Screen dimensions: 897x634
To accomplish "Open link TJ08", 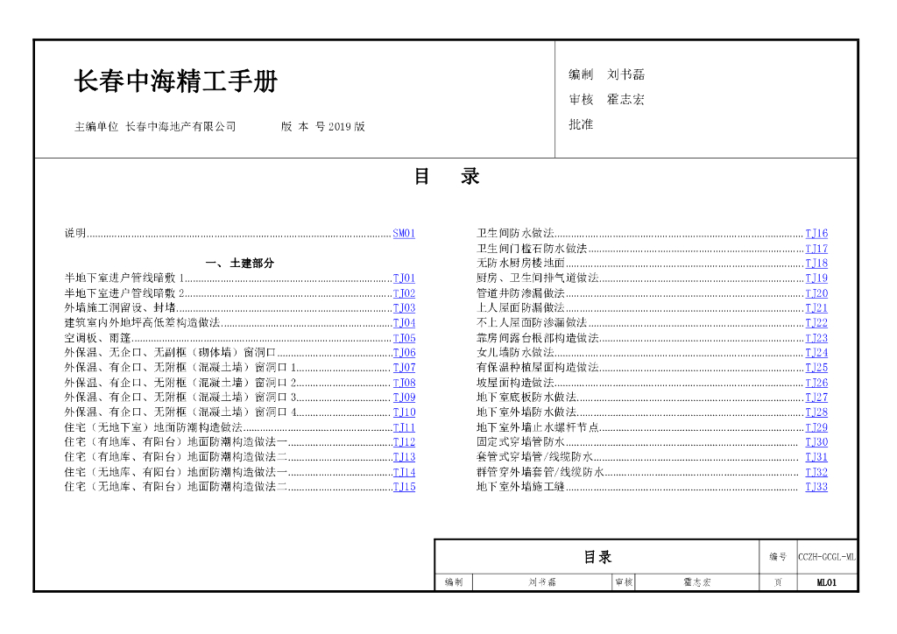I will pyautogui.click(x=404, y=383).
